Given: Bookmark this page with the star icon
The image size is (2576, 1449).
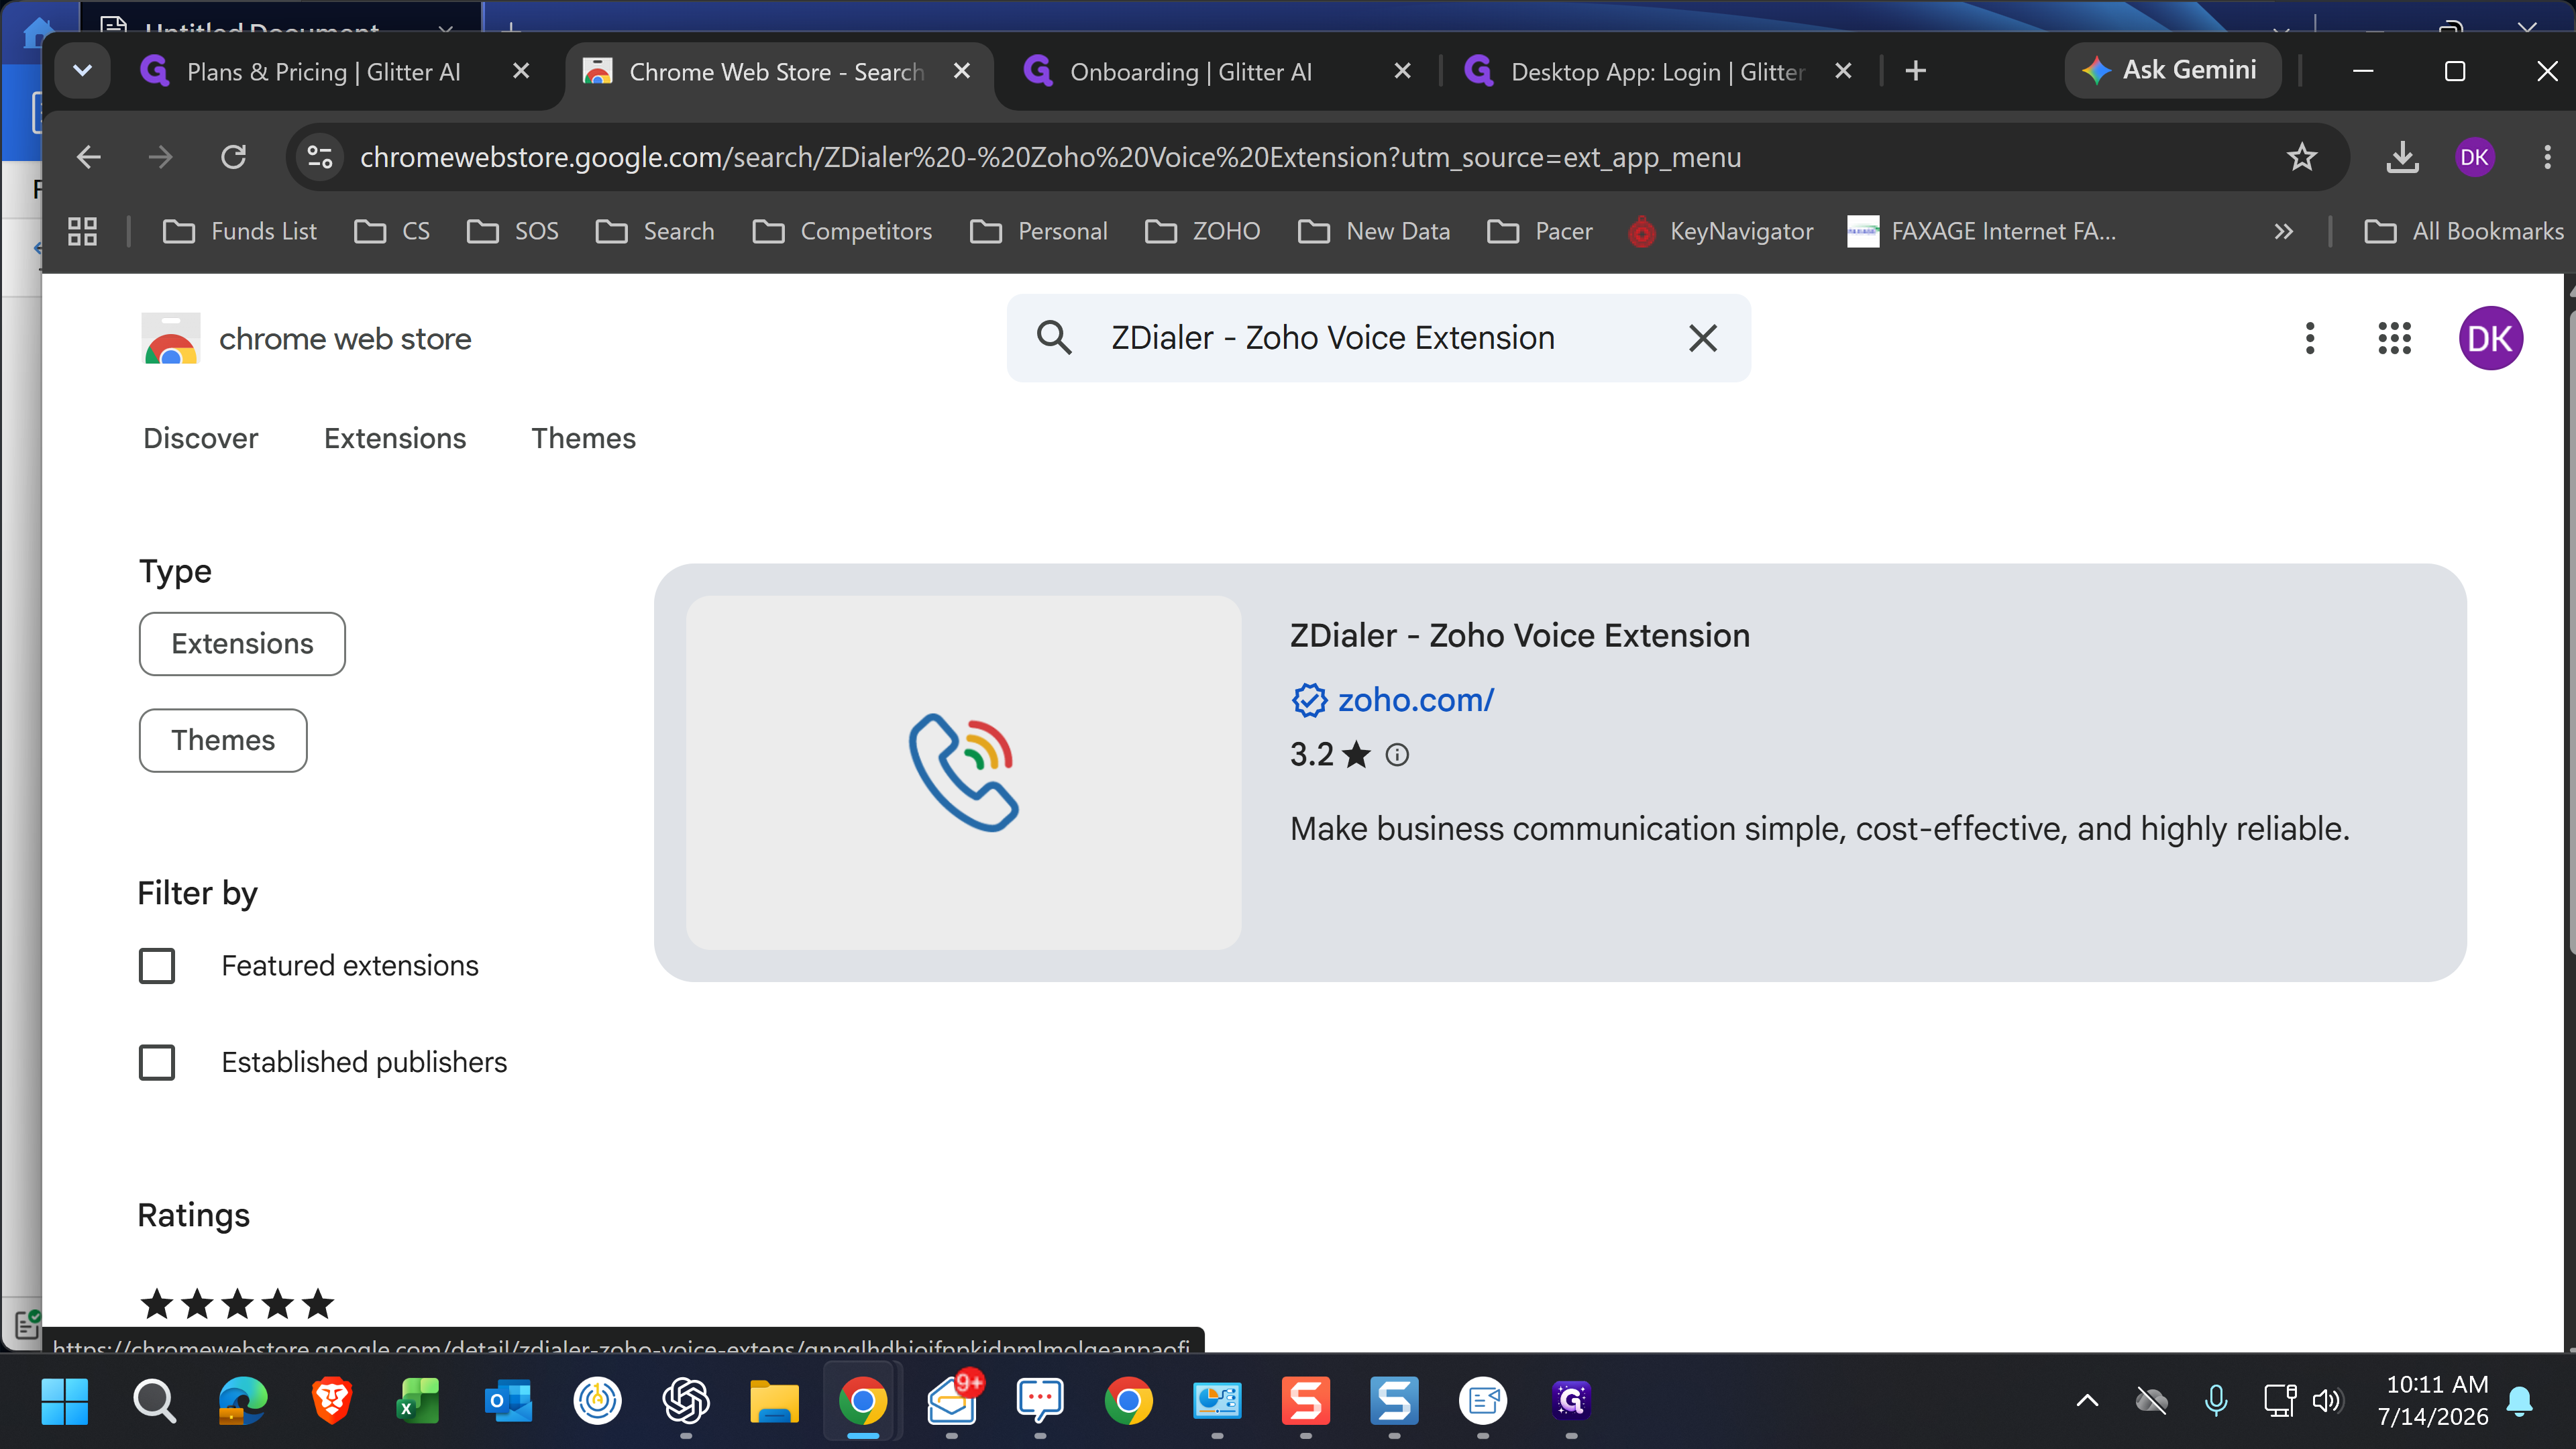Looking at the screenshot, I should [x=2302, y=157].
